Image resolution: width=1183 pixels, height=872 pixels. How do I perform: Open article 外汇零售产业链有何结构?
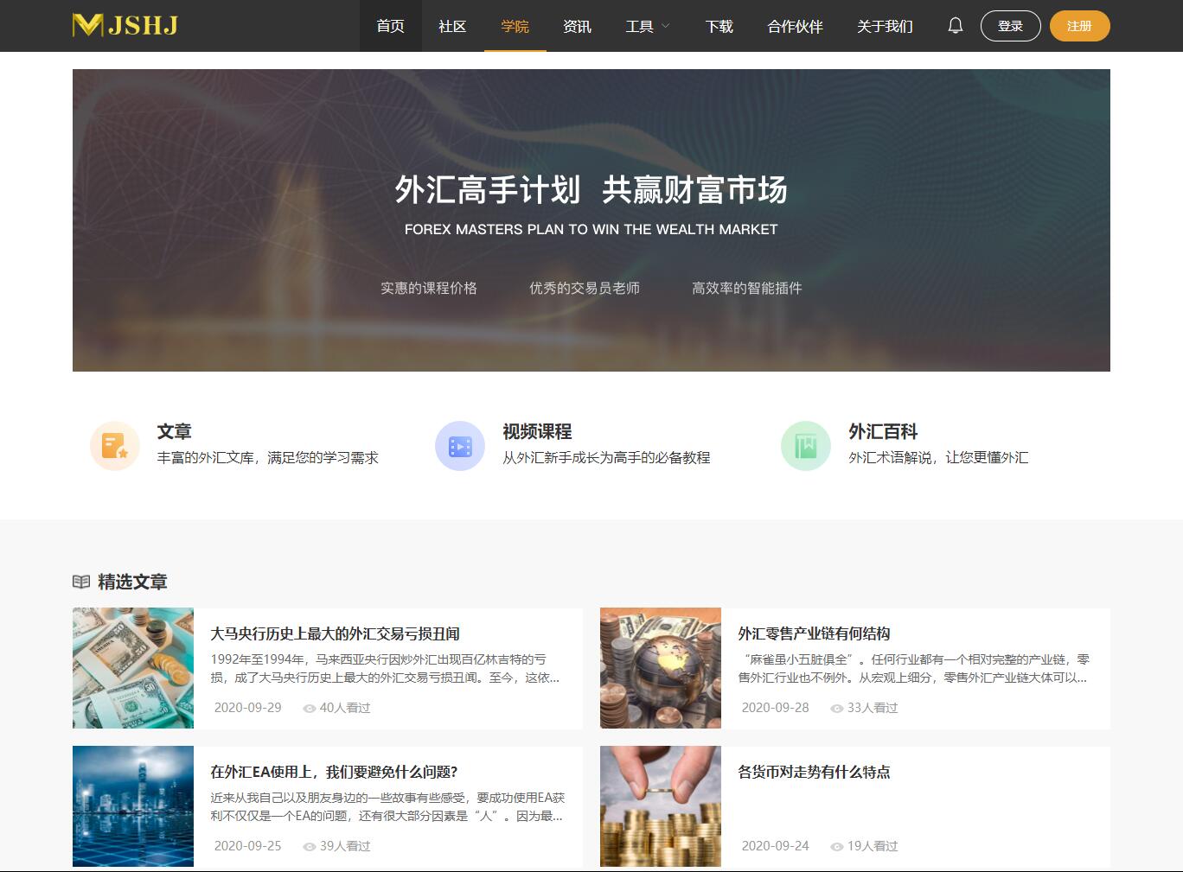tap(814, 633)
